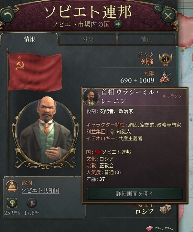Click the red interest group icon at 17.8%
Viewport: 193px width, 232px height.
32,203
